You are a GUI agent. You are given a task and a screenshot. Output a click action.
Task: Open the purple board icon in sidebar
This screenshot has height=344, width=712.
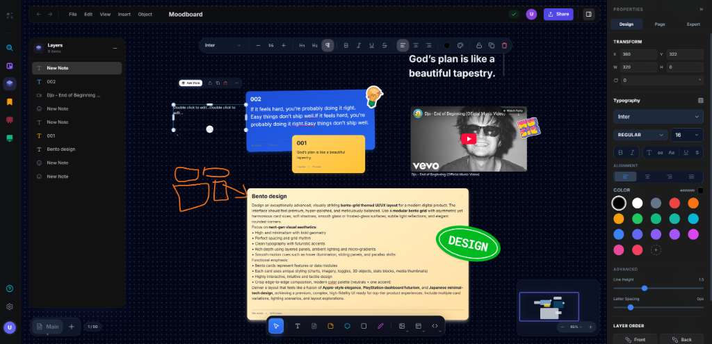click(x=10, y=66)
